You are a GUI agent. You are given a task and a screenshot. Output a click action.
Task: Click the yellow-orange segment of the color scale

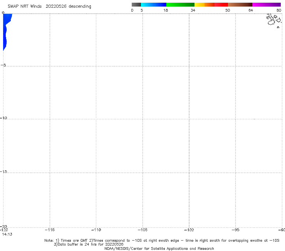205,5
